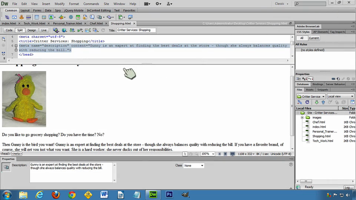Insert a Named Anchor from toolbar
The width and height of the screenshot is (356, 200).
[22, 17]
